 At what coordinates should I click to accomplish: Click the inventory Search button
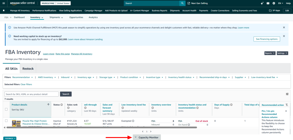pyautogui.click(x=66, y=94)
